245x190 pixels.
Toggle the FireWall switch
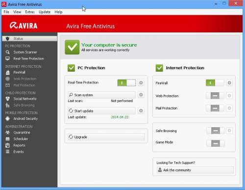(x=215, y=83)
